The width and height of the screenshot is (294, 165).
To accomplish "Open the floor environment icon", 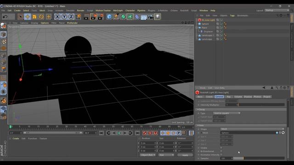I will pos(144,17).
